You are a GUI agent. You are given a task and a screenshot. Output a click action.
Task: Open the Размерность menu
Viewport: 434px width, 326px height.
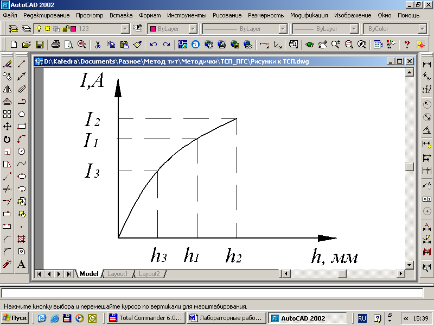point(266,15)
